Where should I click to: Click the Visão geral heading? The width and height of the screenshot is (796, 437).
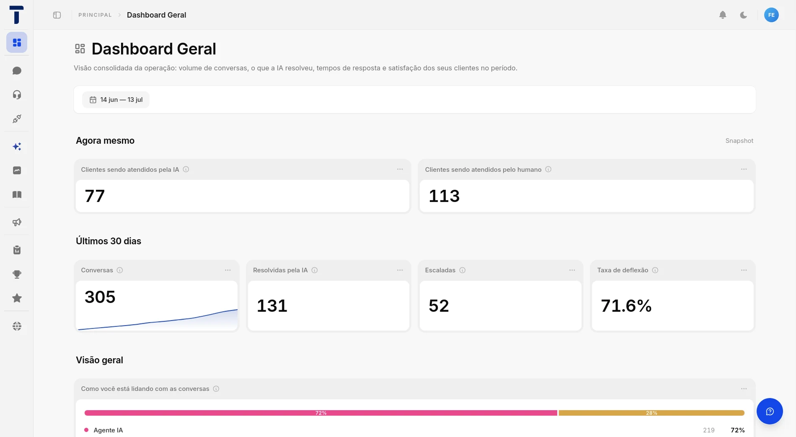click(99, 360)
